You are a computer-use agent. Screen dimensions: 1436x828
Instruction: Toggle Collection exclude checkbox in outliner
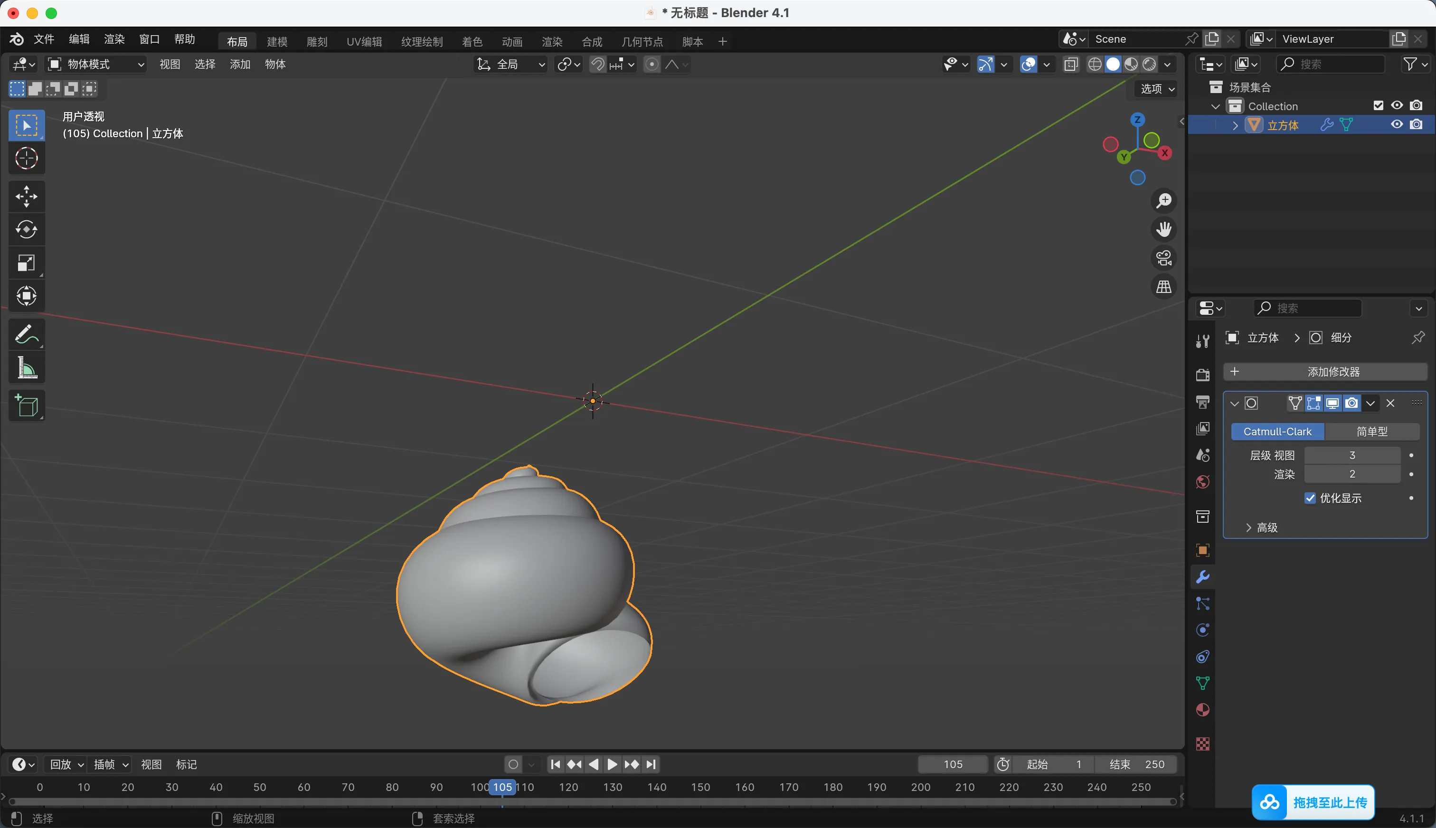[x=1378, y=106]
